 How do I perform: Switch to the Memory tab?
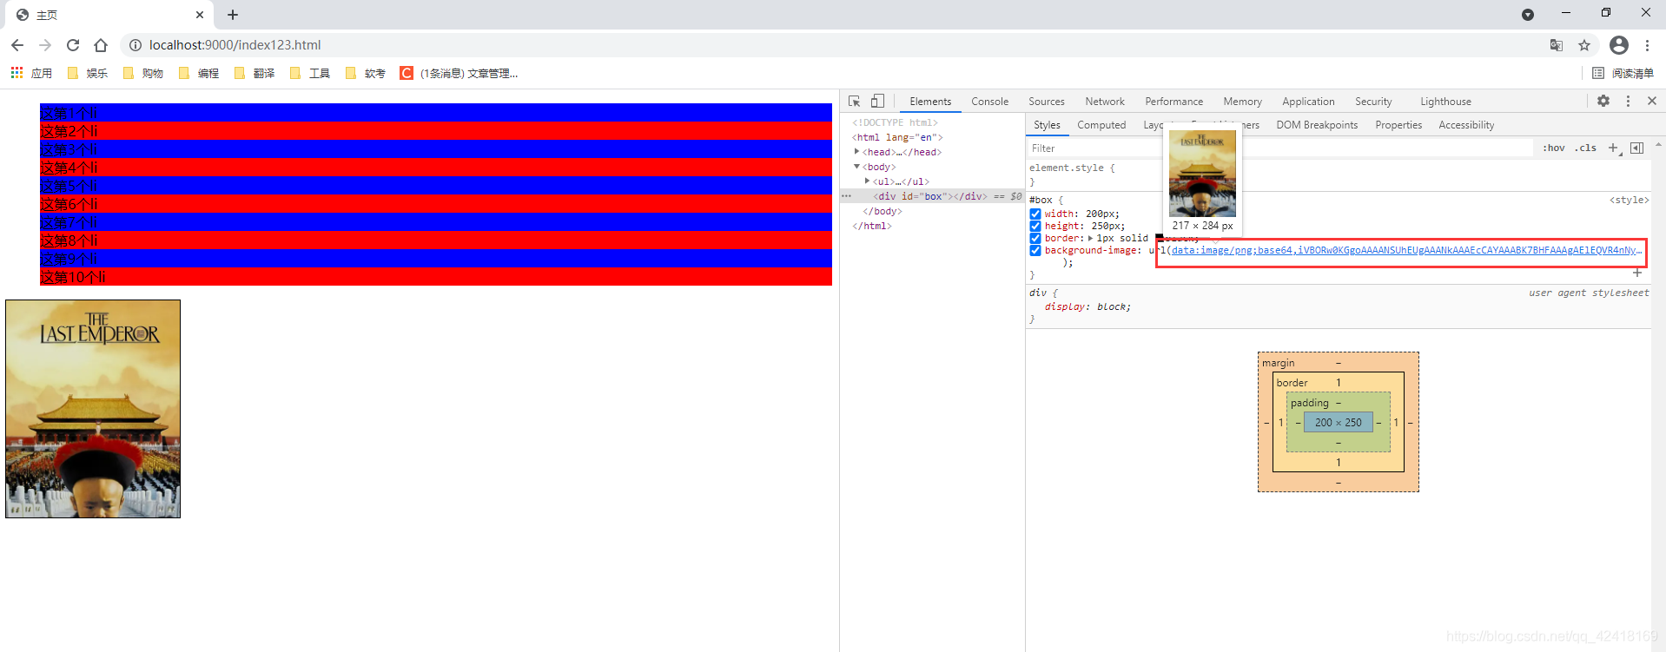click(x=1242, y=102)
